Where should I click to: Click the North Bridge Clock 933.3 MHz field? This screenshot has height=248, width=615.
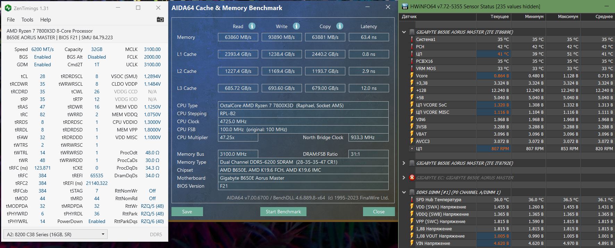[x=369, y=137]
